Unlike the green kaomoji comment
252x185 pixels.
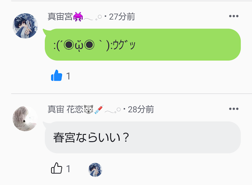tap(57, 75)
